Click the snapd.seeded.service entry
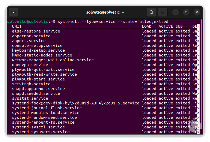Viewport: 210px width, 142px height. [x=36, y=94]
